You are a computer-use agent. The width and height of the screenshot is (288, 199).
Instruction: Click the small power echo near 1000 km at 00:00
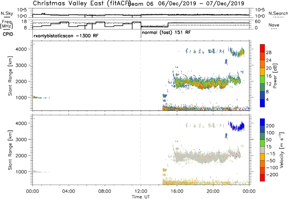tap(37, 97)
